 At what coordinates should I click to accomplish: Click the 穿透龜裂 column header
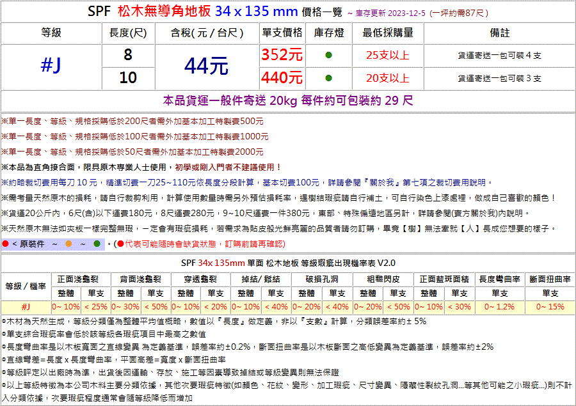(200, 279)
